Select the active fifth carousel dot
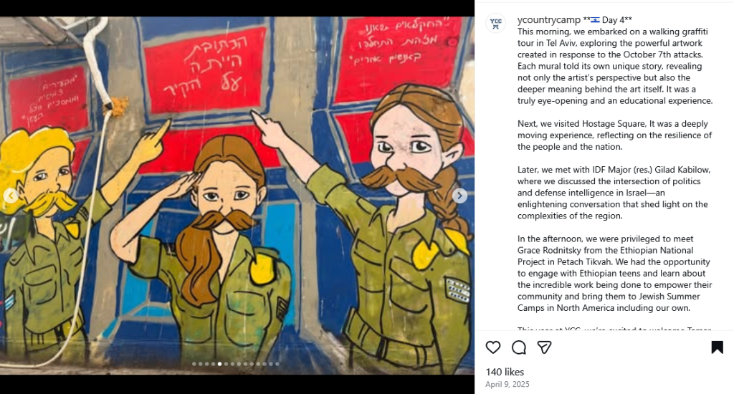The image size is (734, 394). 219,364
